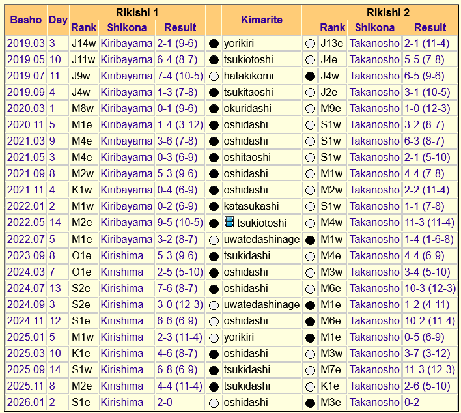Screen dimensions: 461x413
Task: Open Kirishima result 2-0 for 2026.01
Action: pyautogui.click(x=165, y=402)
